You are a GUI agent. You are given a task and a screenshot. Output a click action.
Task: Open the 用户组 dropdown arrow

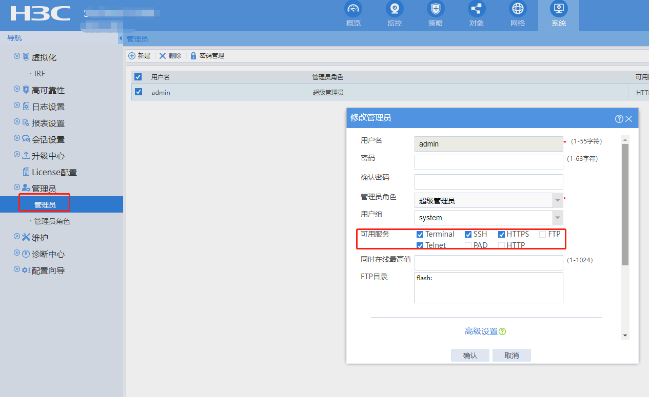558,218
